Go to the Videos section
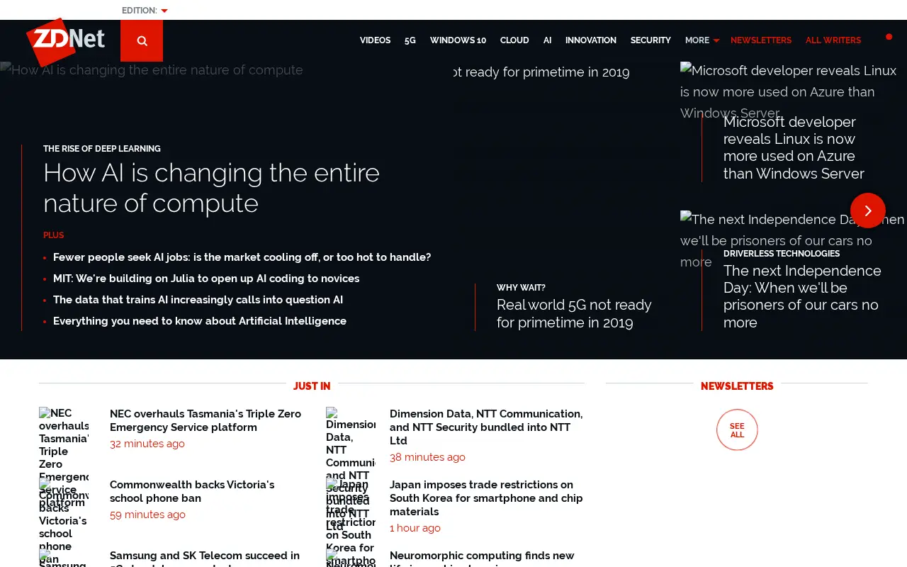The height and width of the screenshot is (567, 907). point(375,40)
